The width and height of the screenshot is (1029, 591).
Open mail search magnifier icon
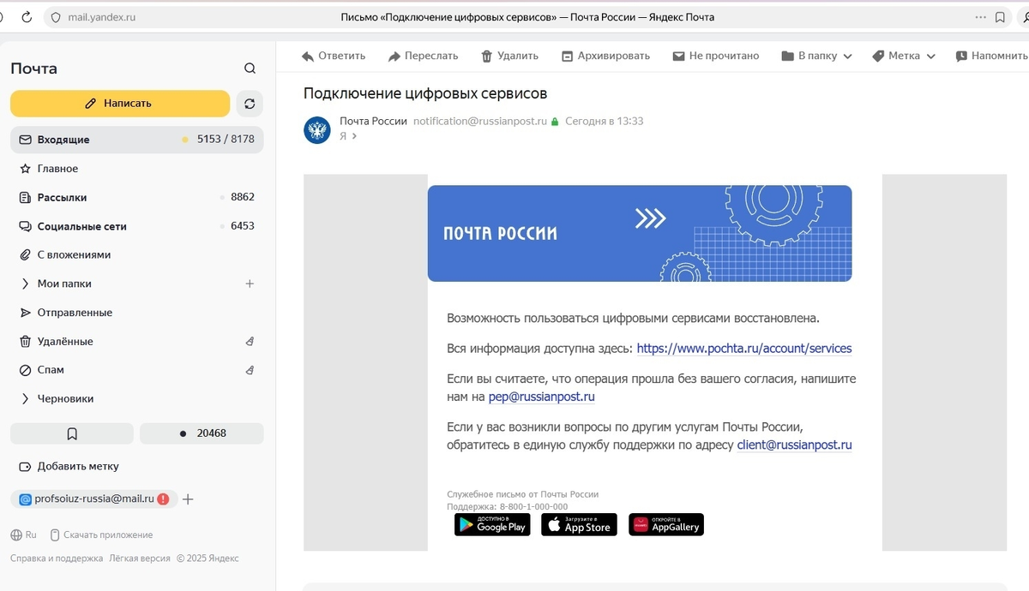[x=250, y=69]
